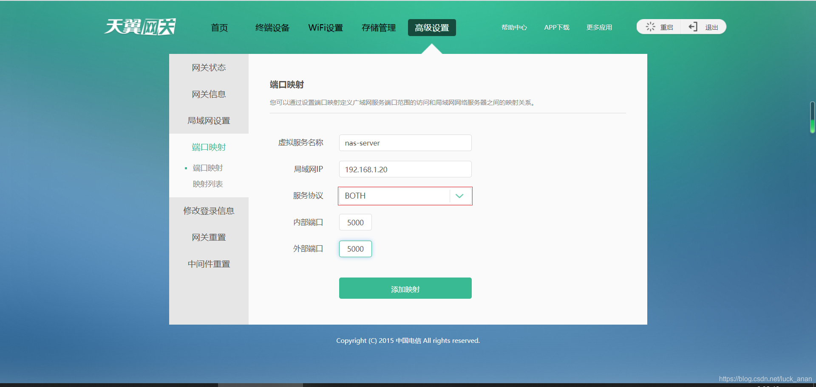Image resolution: width=816 pixels, height=387 pixels.
Task: Click the nas-server service name field
Action: 405,143
